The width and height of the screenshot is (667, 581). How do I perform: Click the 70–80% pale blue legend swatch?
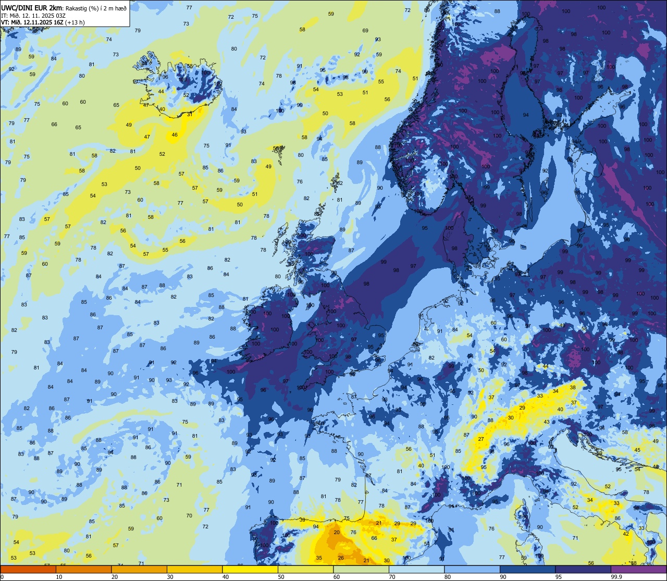pos(416,569)
